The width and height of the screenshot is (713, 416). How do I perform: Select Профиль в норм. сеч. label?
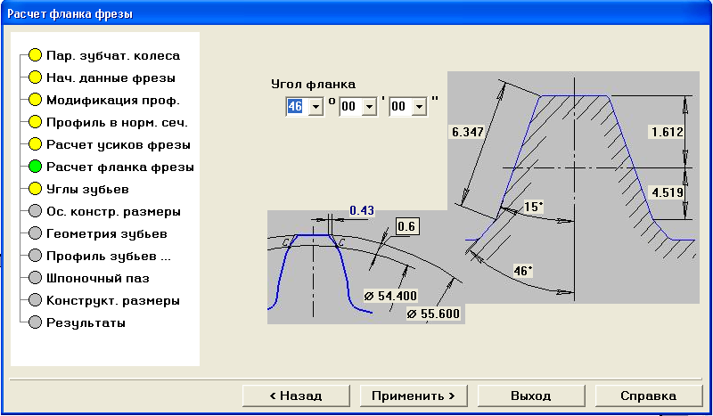coord(117,123)
